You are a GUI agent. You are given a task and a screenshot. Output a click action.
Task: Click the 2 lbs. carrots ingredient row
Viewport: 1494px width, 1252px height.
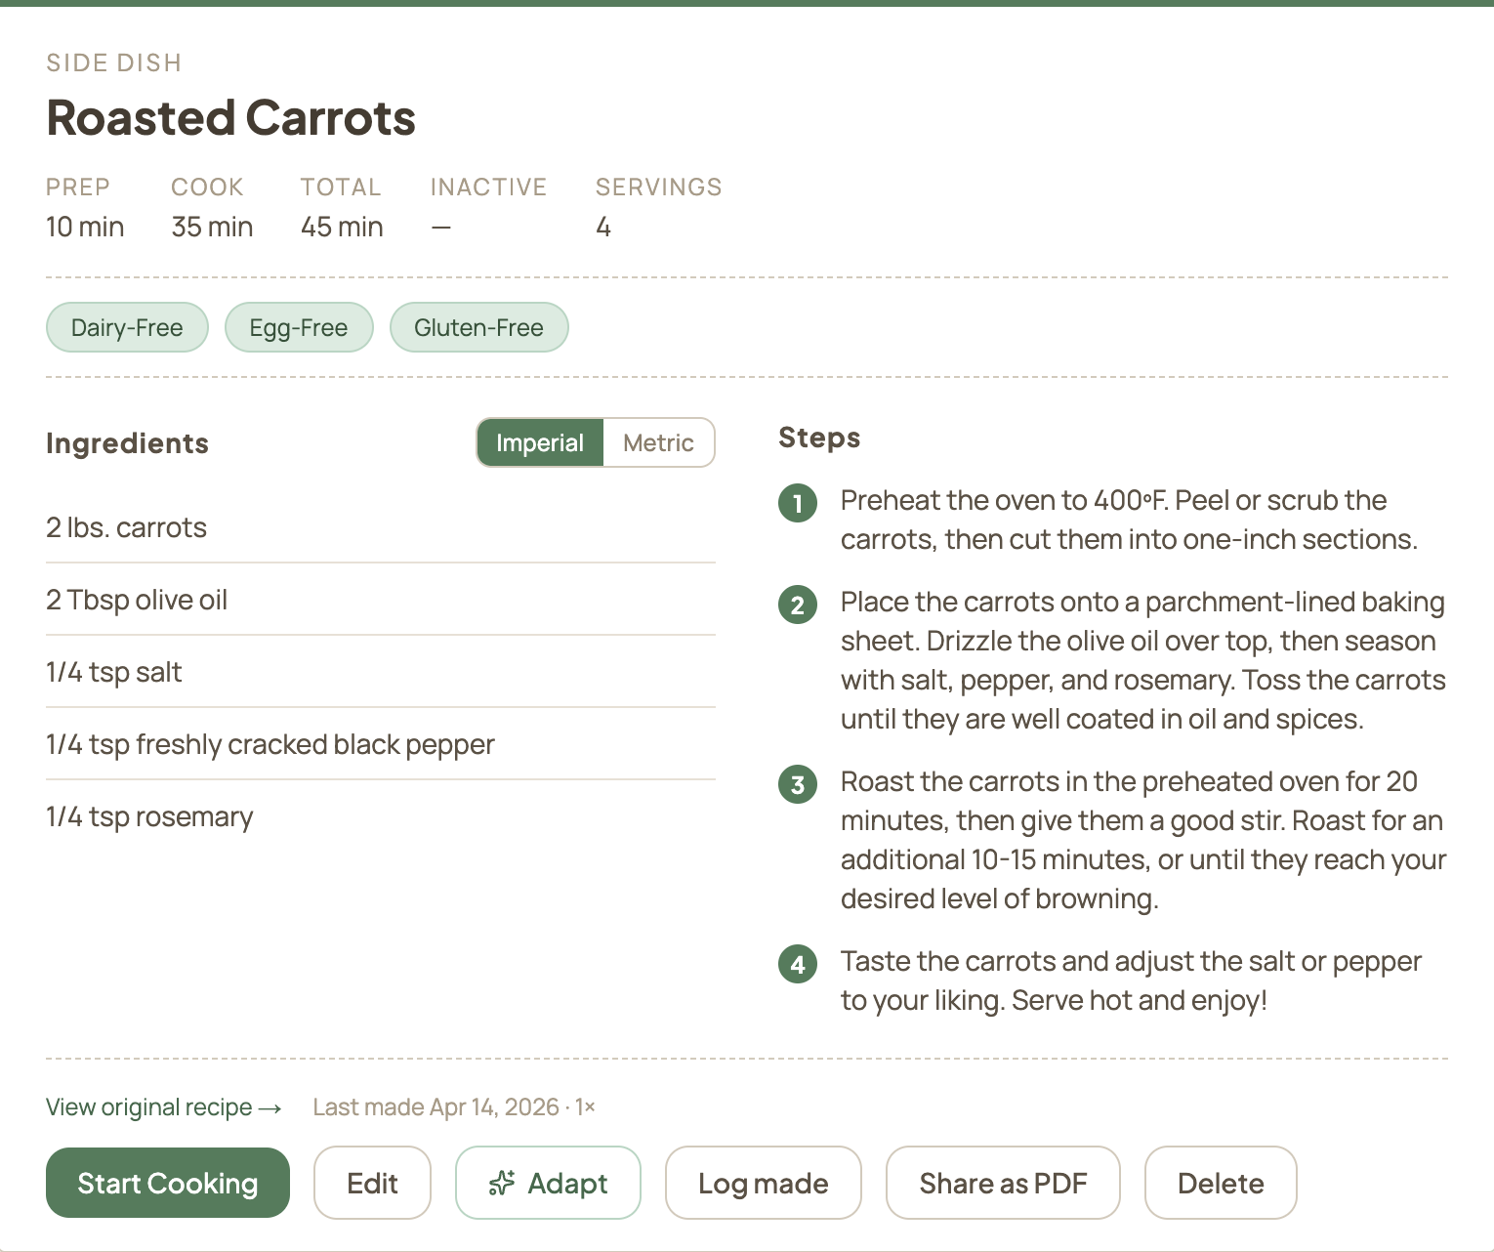[x=127, y=527]
